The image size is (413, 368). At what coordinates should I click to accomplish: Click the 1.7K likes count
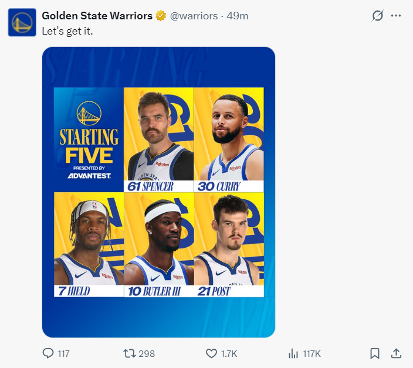[229, 354]
